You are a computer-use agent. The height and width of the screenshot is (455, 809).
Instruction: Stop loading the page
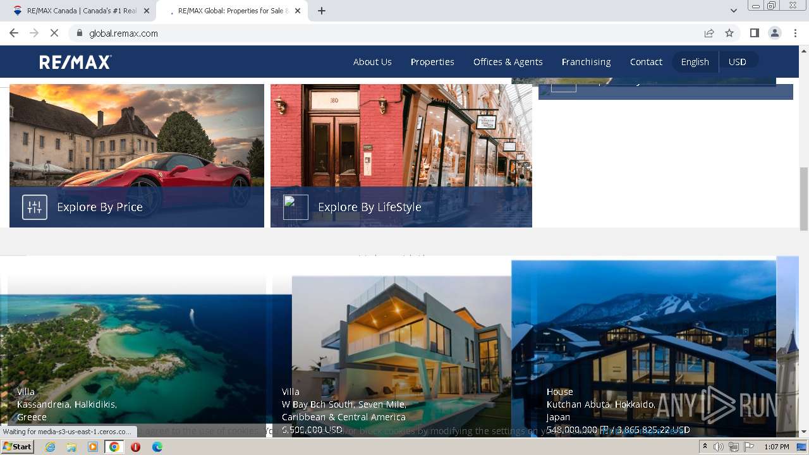pyautogui.click(x=55, y=33)
